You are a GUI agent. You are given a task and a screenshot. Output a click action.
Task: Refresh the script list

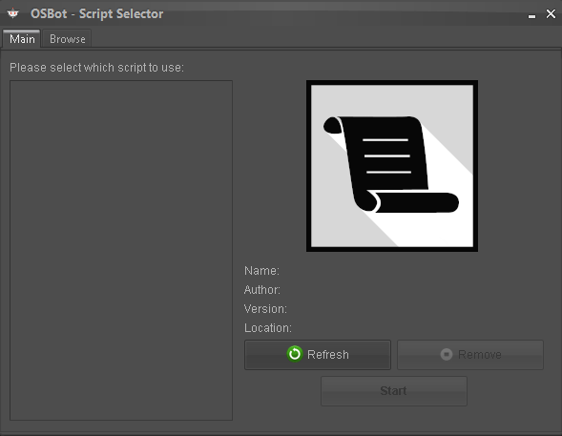(318, 355)
